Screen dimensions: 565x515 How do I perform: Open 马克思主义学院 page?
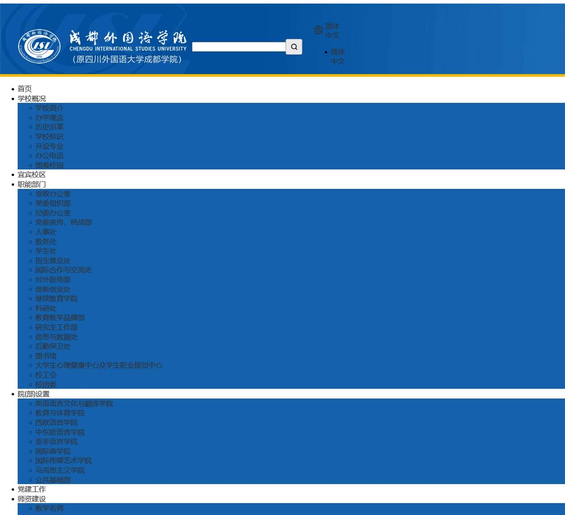click(x=60, y=470)
